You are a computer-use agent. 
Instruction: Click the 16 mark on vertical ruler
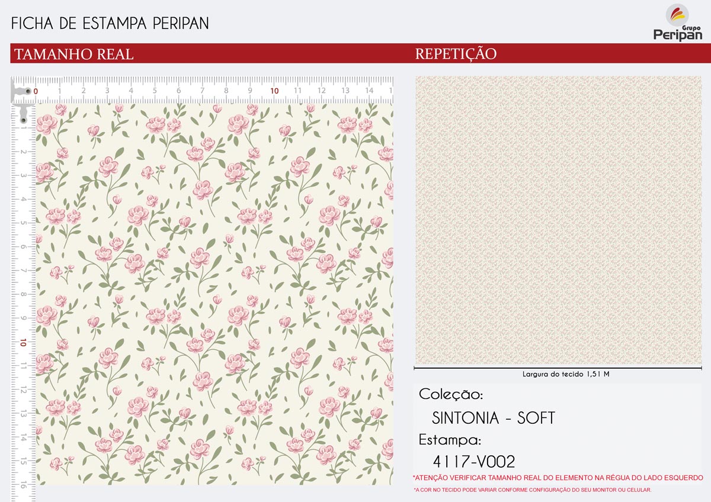pyautogui.click(x=23, y=484)
